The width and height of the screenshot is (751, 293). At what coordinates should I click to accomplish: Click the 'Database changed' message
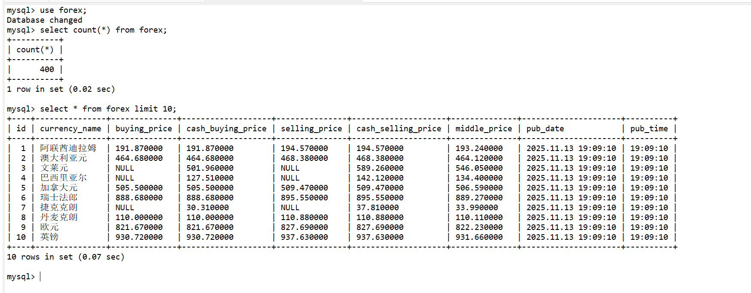click(45, 20)
